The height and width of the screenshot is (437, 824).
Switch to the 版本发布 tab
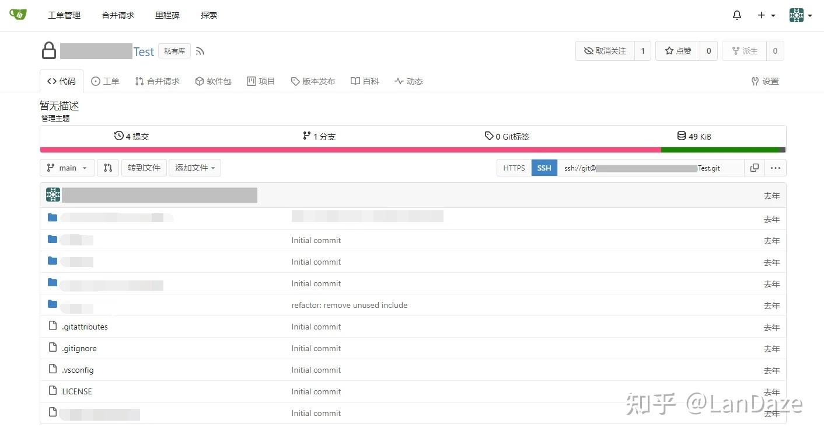(313, 81)
